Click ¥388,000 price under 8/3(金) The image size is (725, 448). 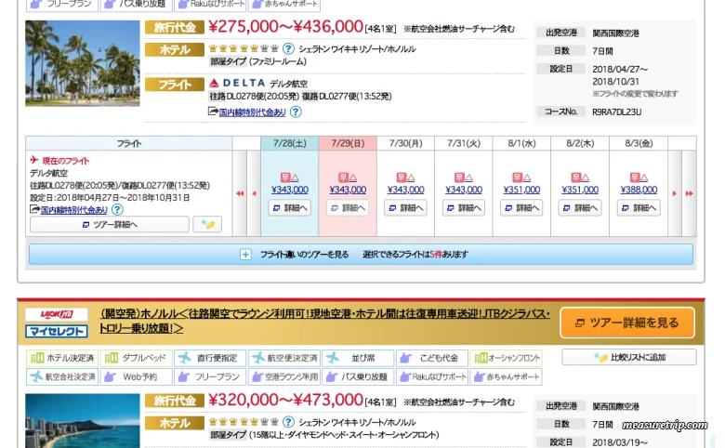click(x=639, y=190)
